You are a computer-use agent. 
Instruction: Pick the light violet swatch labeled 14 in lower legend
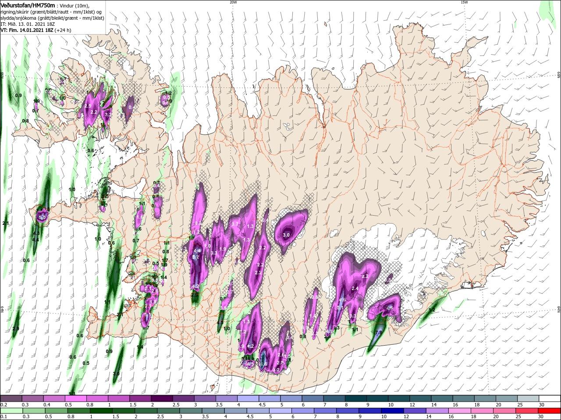(437, 411)
